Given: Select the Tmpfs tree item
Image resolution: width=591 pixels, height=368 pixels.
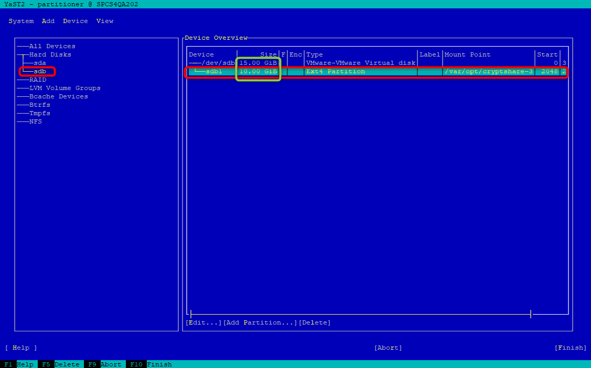Looking at the screenshot, I should pyautogui.click(x=39, y=113).
